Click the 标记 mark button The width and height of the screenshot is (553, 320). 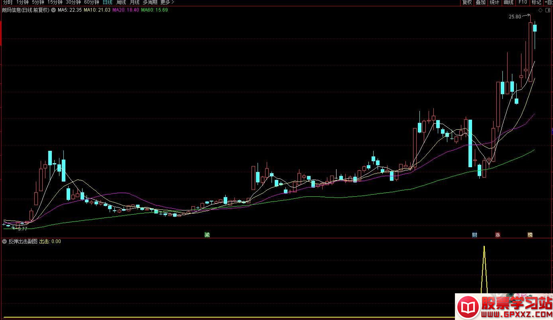536,2
